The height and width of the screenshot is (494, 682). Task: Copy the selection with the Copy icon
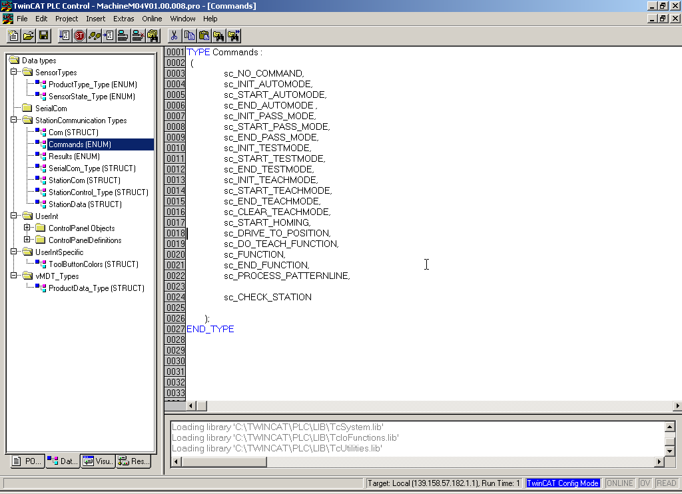[x=189, y=36]
